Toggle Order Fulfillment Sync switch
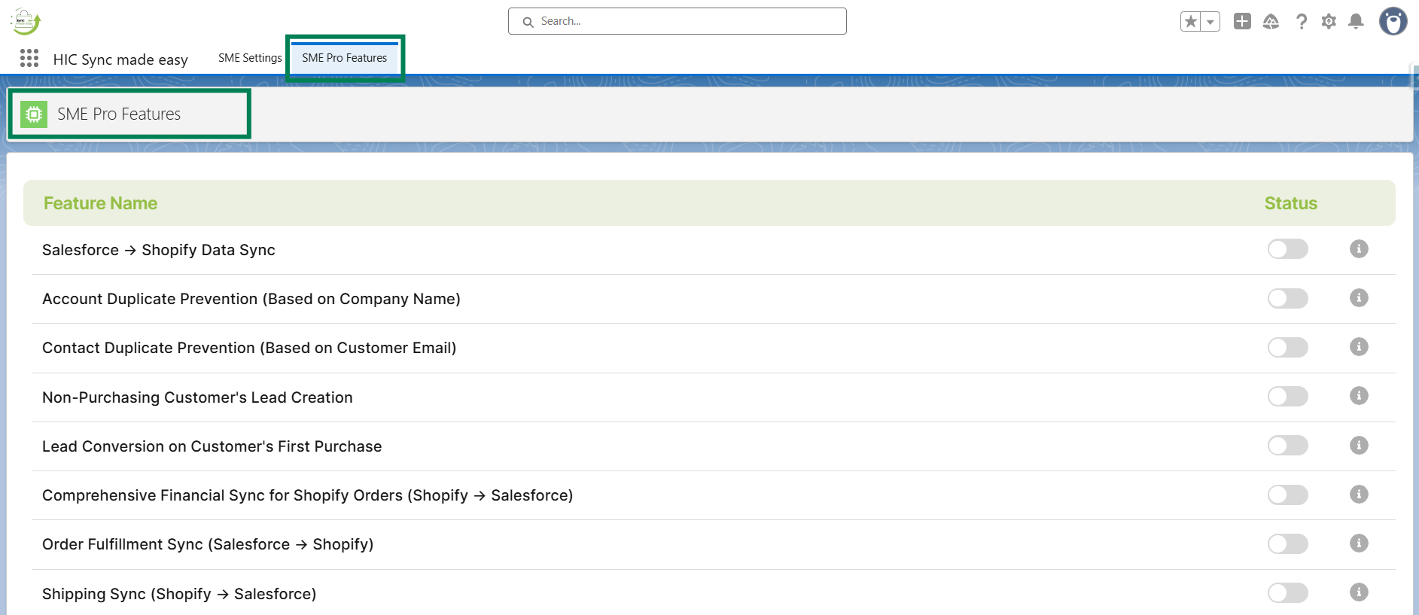The image size is (1419, 615). click(x=1287, y=543)
